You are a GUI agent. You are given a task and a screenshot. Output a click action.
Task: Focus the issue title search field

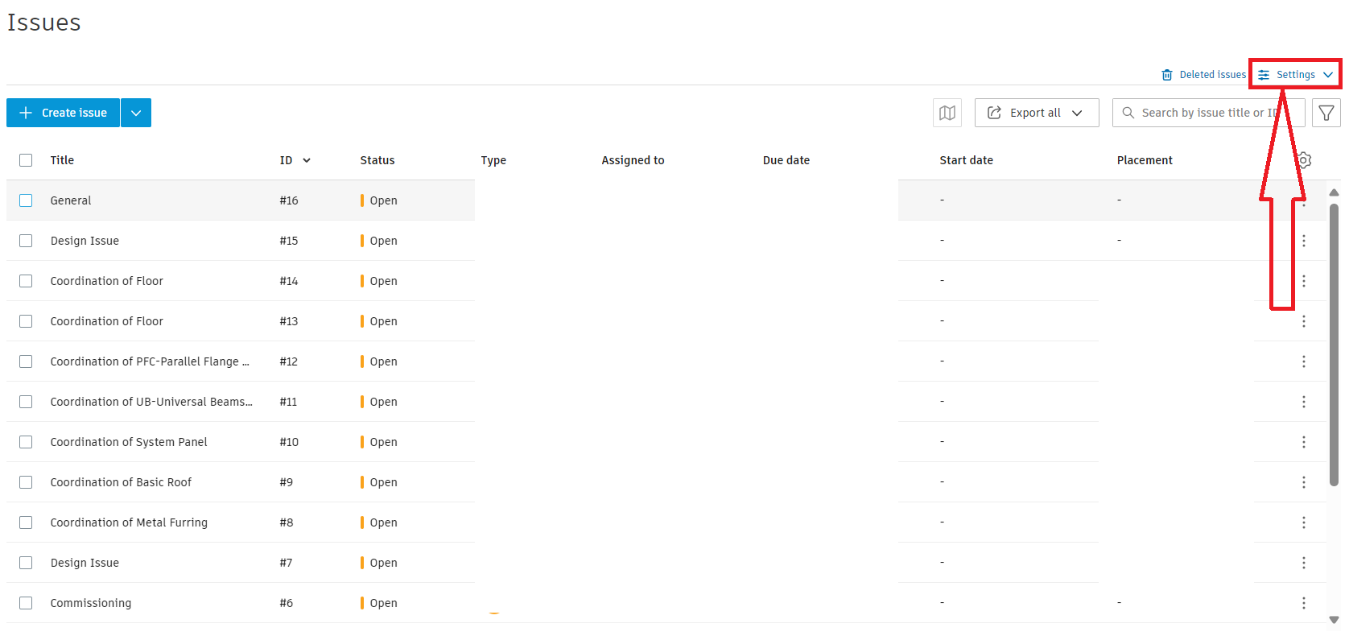pyautogui.click(x=1207, y=113)
